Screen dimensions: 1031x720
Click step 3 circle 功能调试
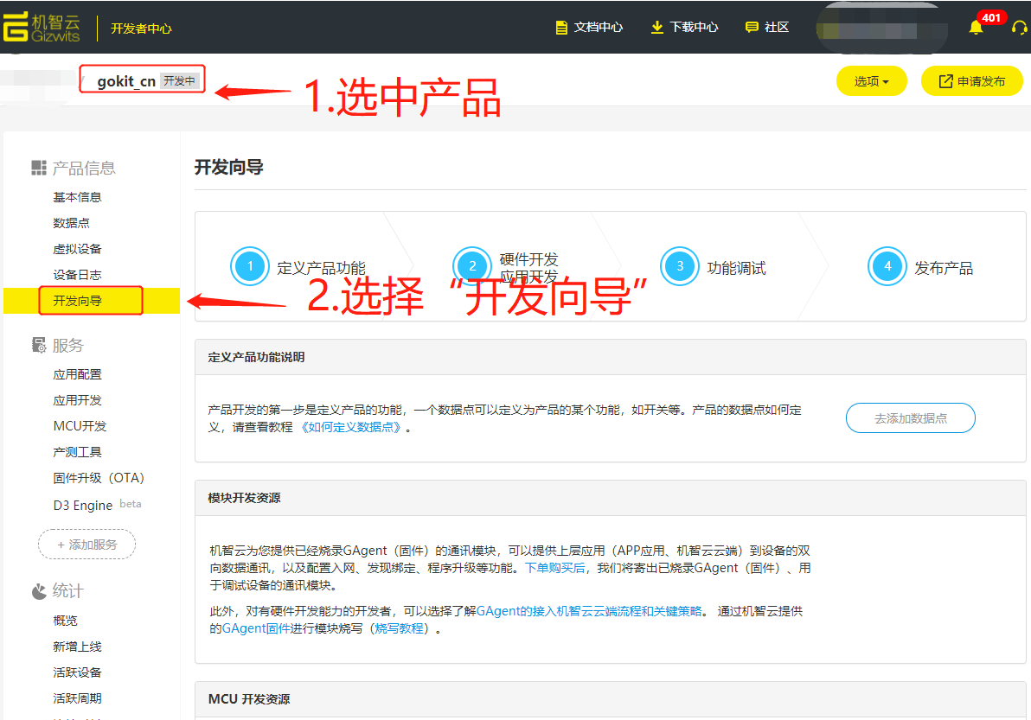point(680,267)
